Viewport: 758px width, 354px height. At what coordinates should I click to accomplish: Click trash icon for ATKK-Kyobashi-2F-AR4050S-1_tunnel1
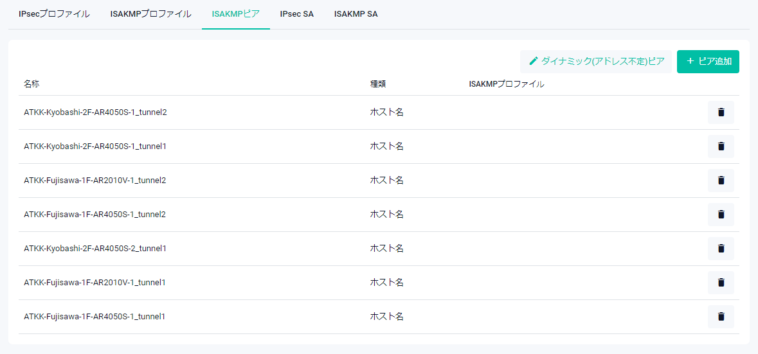pos(721,146)
